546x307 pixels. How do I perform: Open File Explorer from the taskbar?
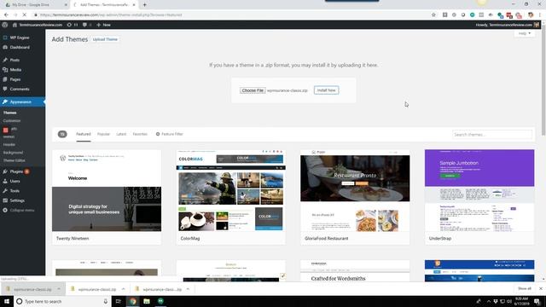(x=147, y=301)
